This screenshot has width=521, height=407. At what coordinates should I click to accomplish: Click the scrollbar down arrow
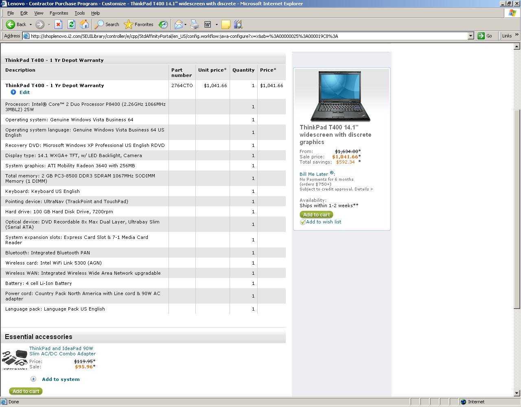pyautogui.click(x=517, y=393)
